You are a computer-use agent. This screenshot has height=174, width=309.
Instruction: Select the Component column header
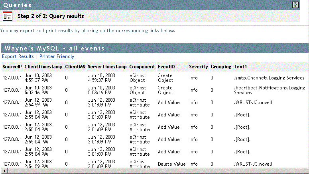142,67
